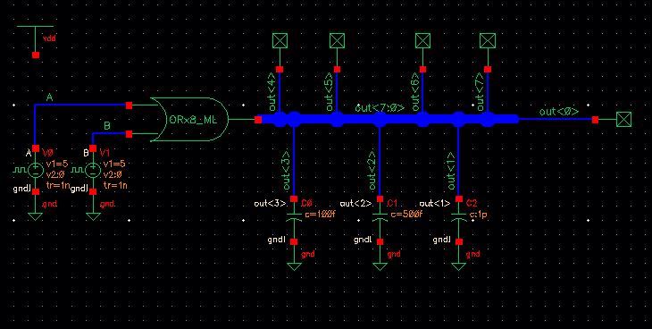This screenshot has width=652, height=329.
Task: Click the V1 pulse source symbol
Action: (x=93, y=170)
